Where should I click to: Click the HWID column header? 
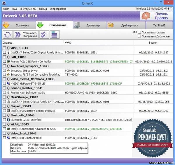click(x=68, y=43)
